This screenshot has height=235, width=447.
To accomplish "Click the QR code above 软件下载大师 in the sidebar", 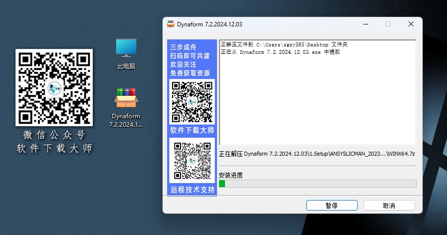I will [x=192, y=102].
